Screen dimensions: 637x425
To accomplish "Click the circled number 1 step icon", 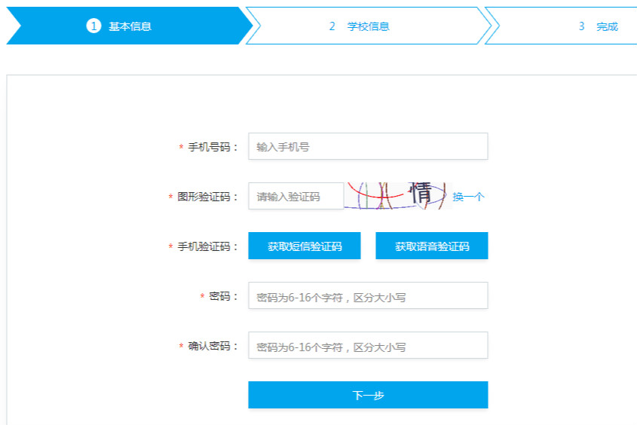I will 93,26.
